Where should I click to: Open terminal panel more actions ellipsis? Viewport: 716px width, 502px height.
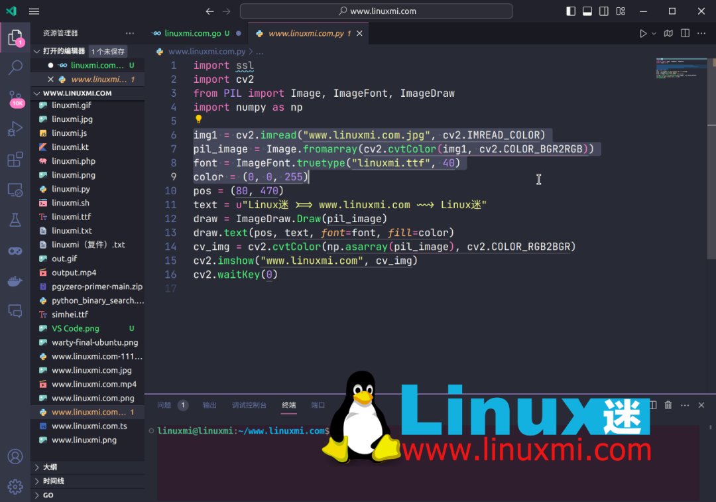[x=685, y=405]
